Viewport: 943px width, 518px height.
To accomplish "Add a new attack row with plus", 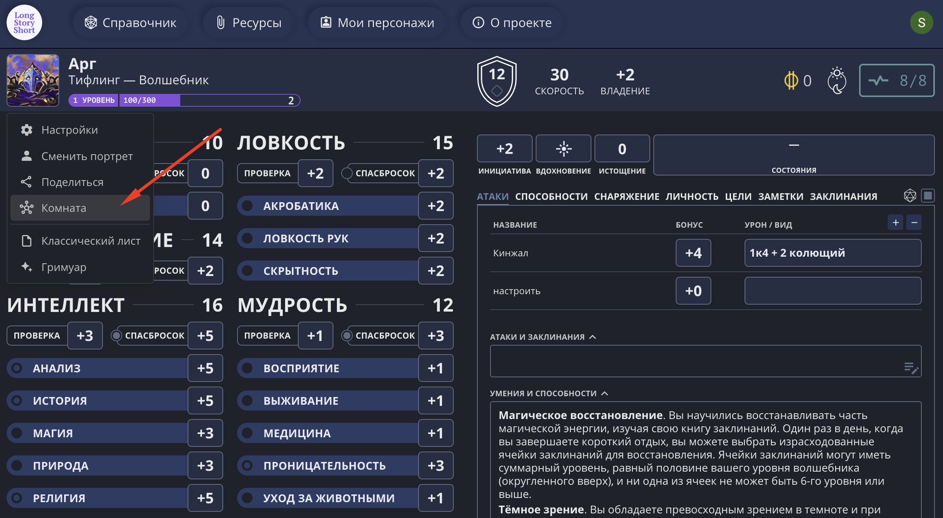I will [895, 223].
